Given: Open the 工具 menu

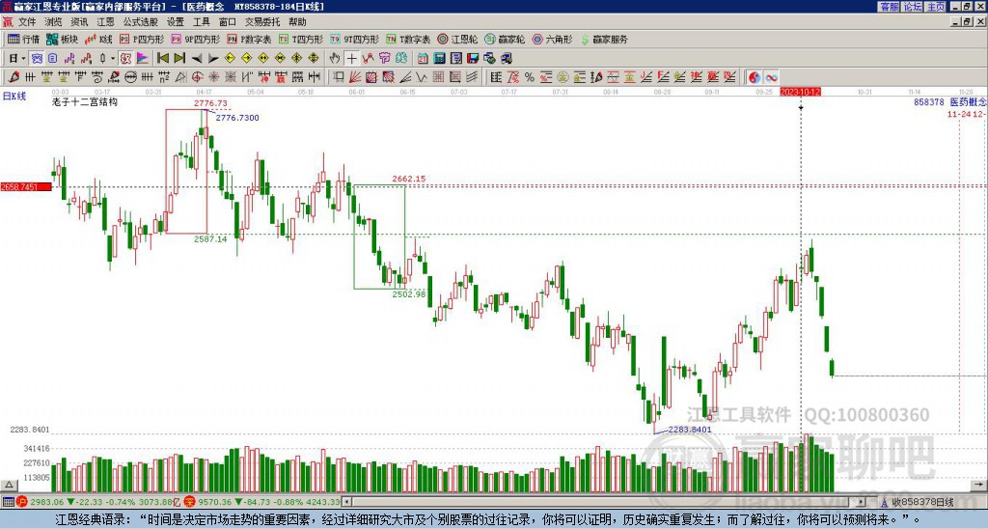Looking at the screenshot, I should (x=201, y=22).
